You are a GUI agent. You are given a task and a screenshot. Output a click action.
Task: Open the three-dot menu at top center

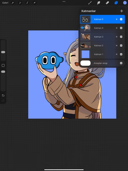click(64, 2)
